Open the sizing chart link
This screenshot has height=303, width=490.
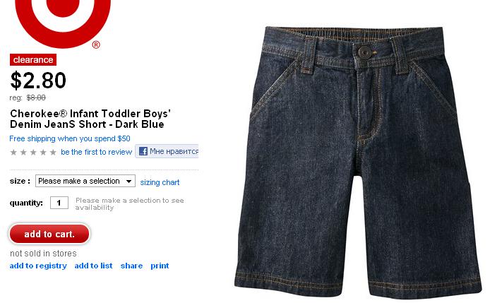point(160,182)
